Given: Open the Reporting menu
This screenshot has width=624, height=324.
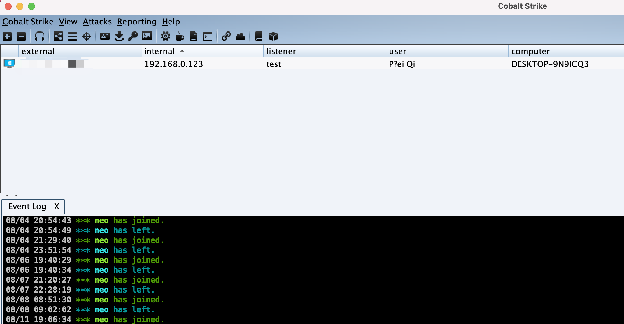Looking at the screenshot, I should coord(136,22).
